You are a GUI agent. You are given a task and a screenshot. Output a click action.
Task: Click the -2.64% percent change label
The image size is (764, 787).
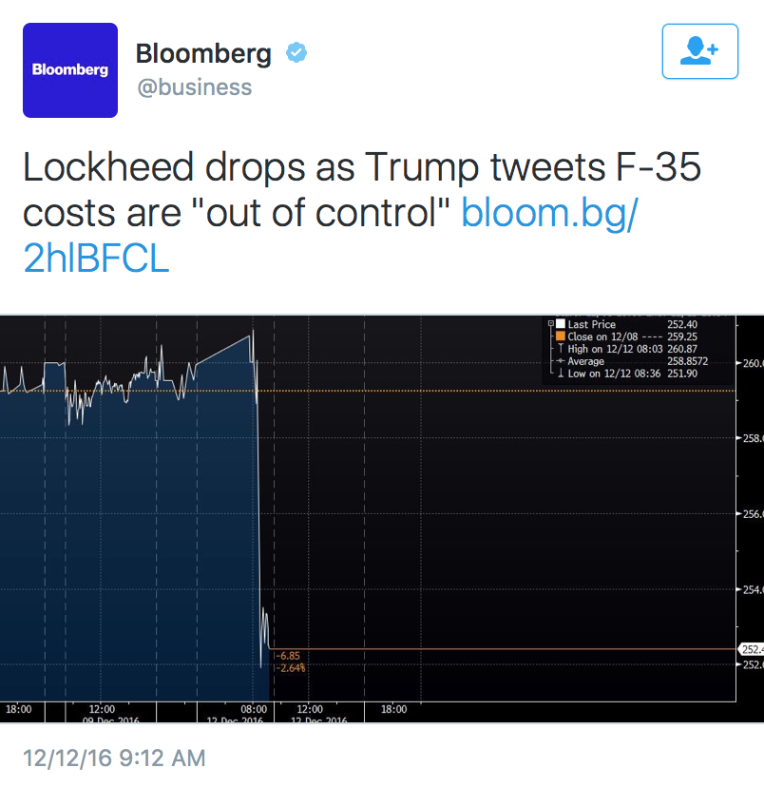pyautogui.click(x=291, y=668)
